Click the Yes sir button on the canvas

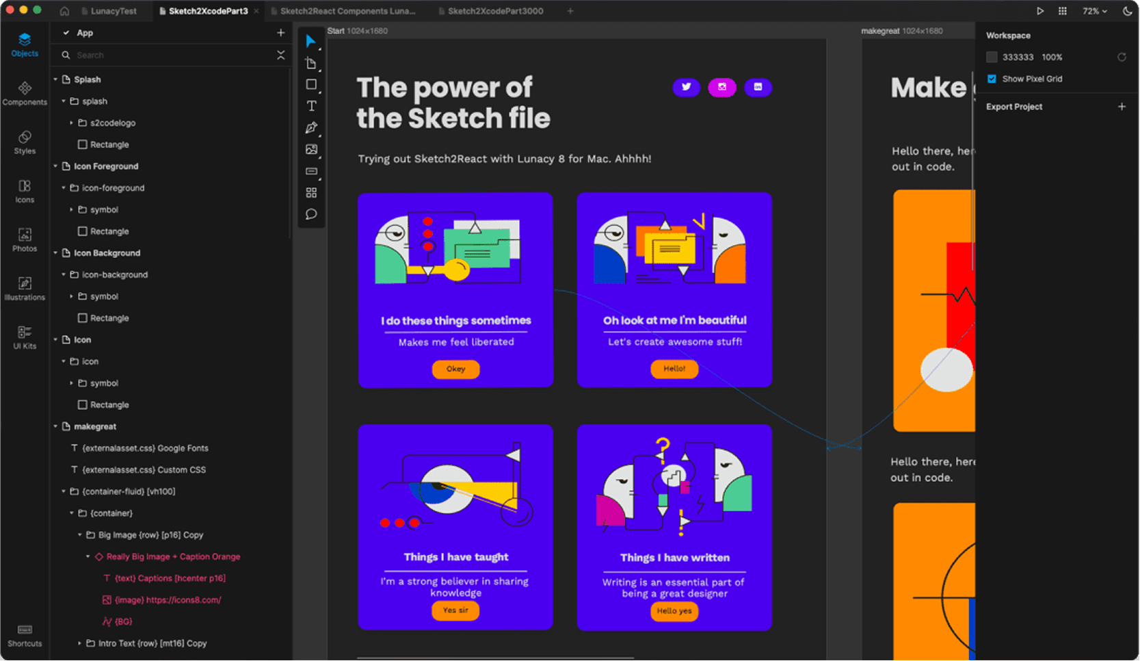pyautogui.click(x=455, y=610)
